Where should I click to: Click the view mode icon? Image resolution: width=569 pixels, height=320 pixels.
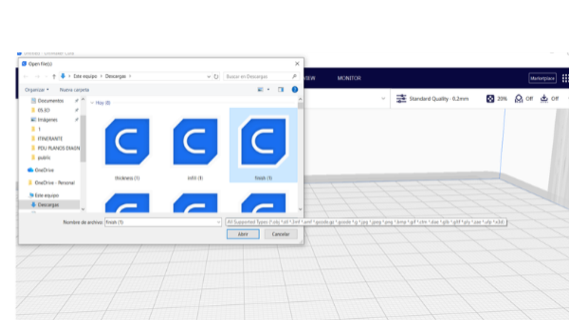260,90
